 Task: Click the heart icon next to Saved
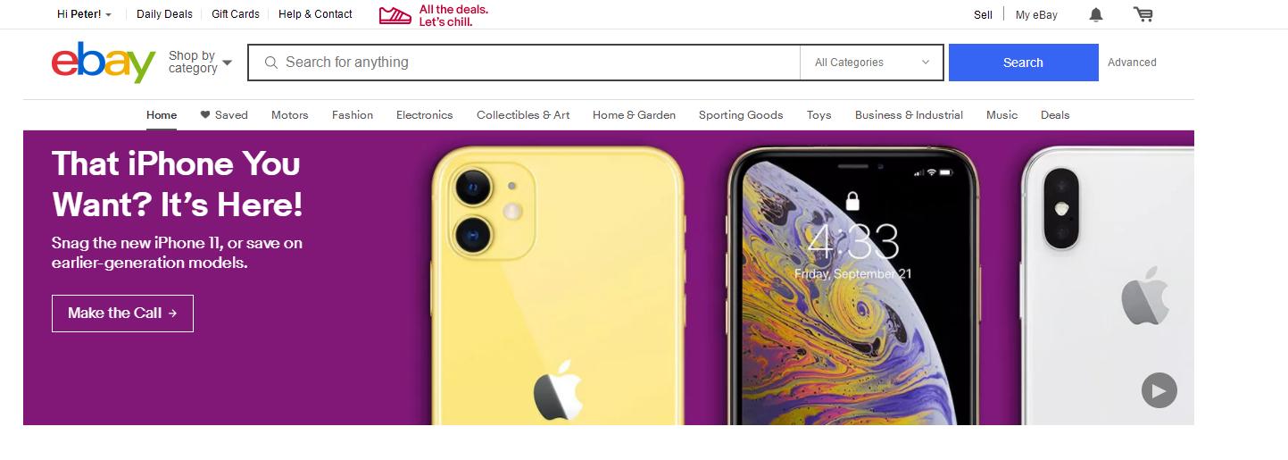tap(204, 115)
